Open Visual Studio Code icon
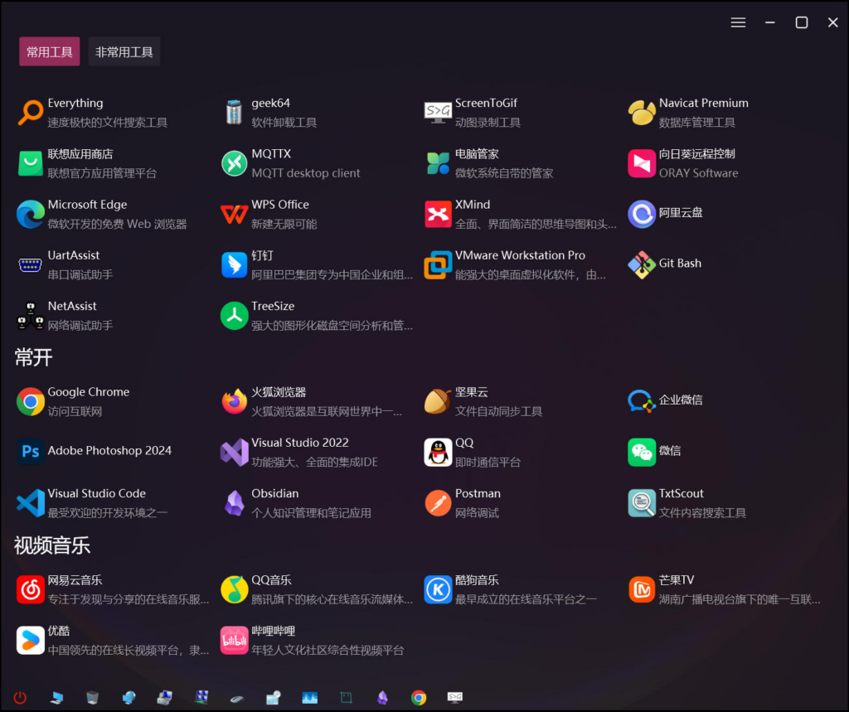This screenshot has width=849, height=712. [x=31, y=503]
